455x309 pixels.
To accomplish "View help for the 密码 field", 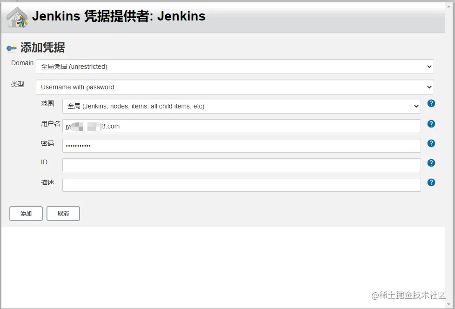I will point(431,144).
